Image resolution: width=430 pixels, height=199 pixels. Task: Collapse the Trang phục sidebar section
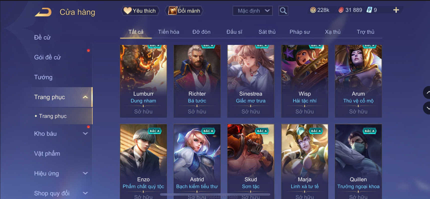pos(85,97)
